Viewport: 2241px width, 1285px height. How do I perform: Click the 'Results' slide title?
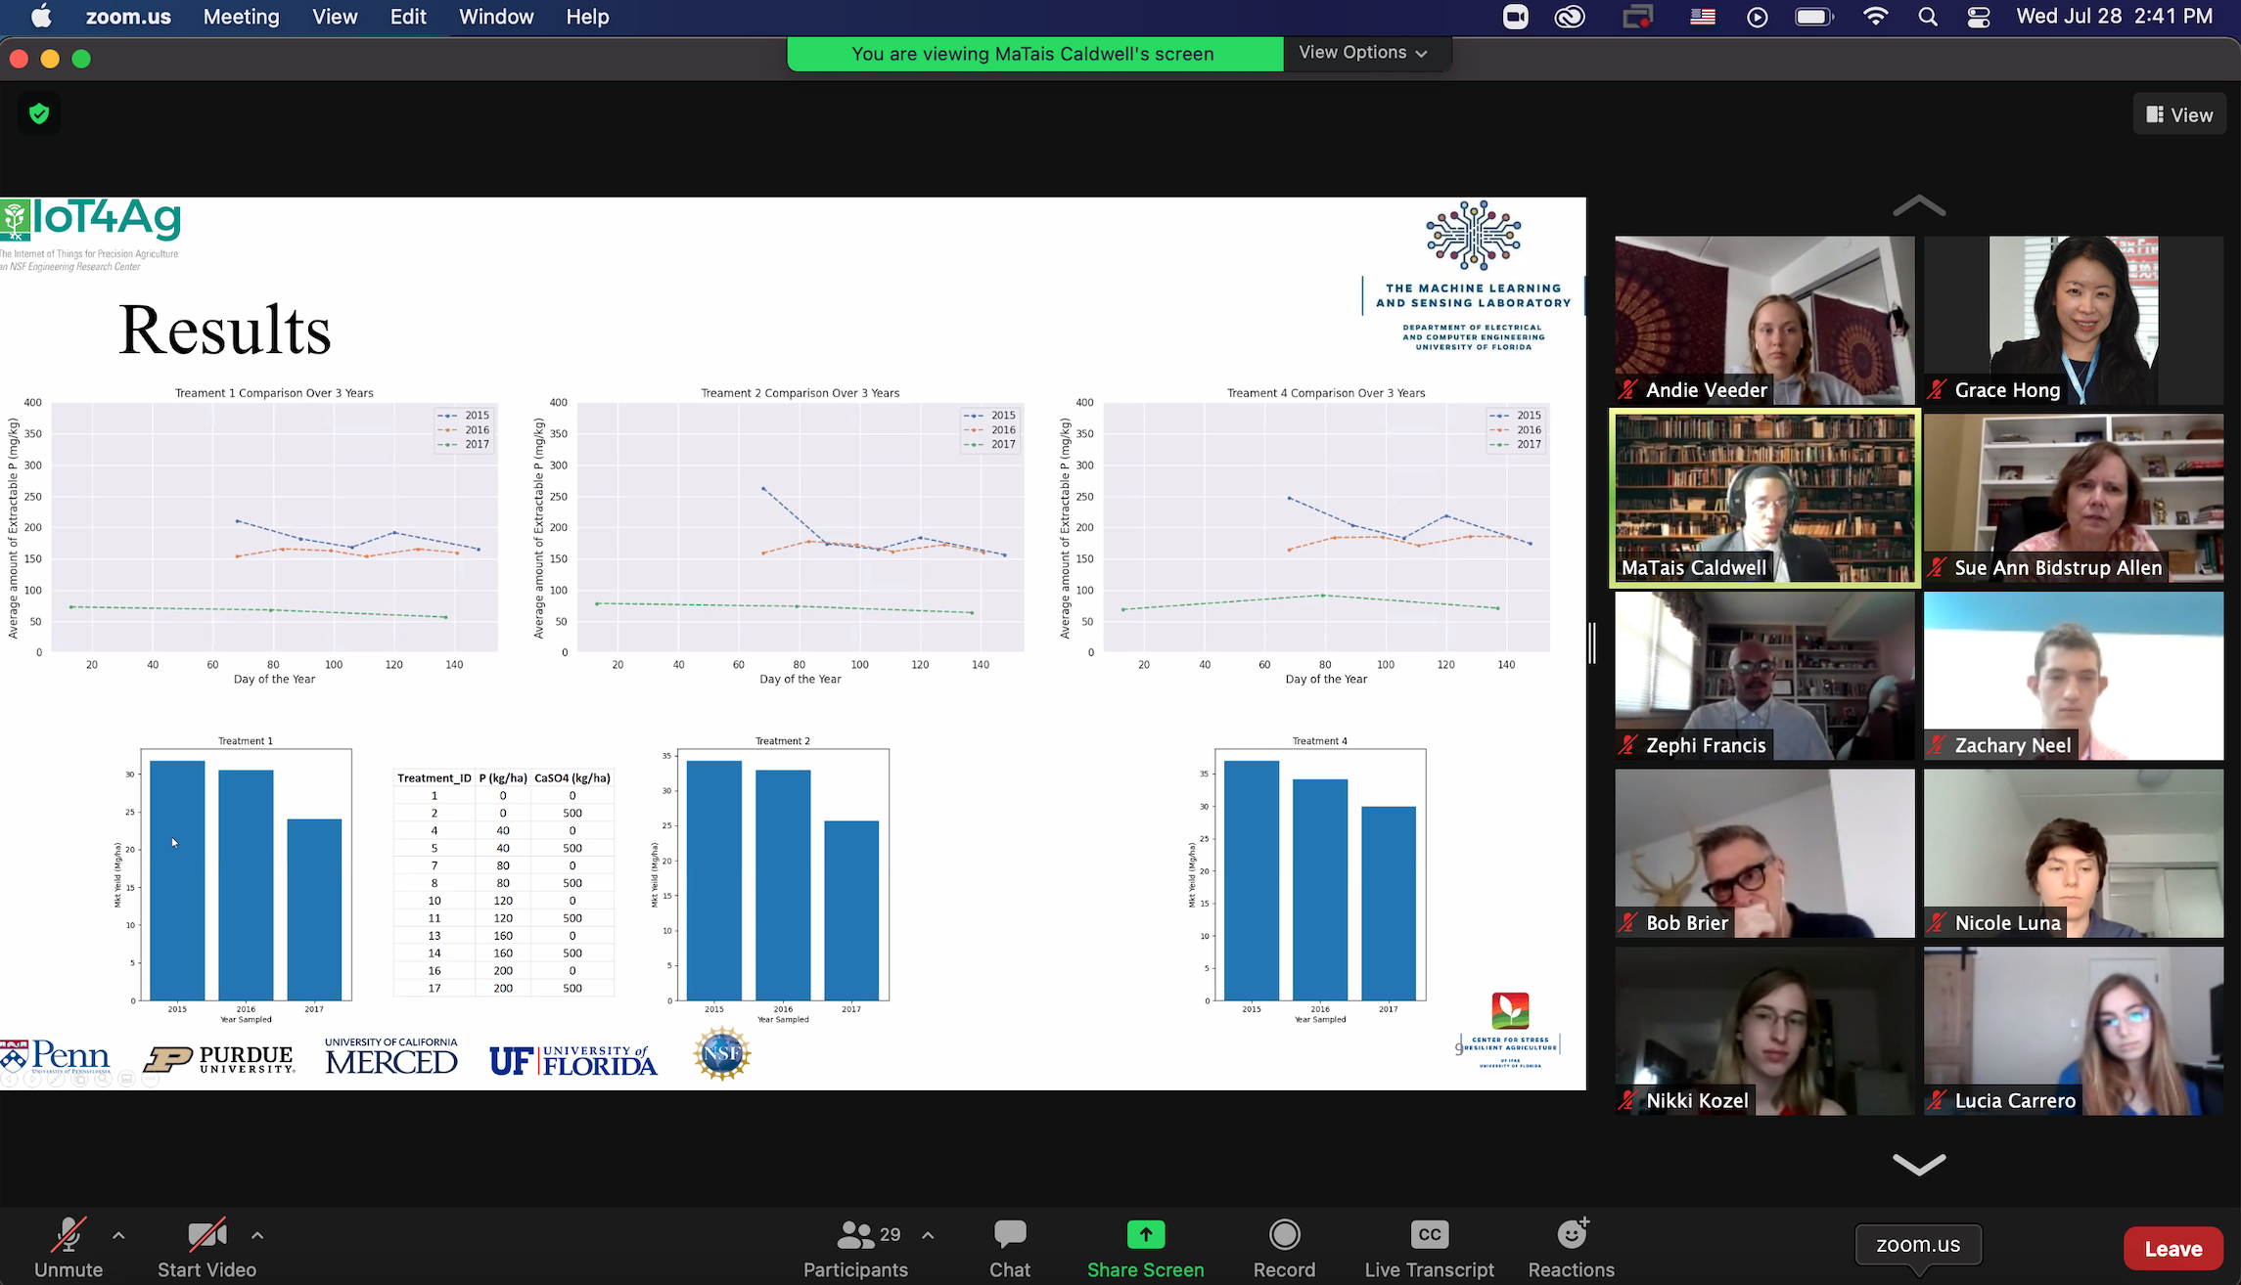click(x=225, y=330)
